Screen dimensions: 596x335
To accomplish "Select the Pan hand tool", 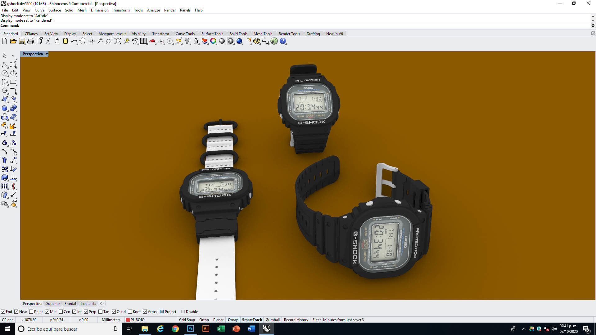I will 83,41.
